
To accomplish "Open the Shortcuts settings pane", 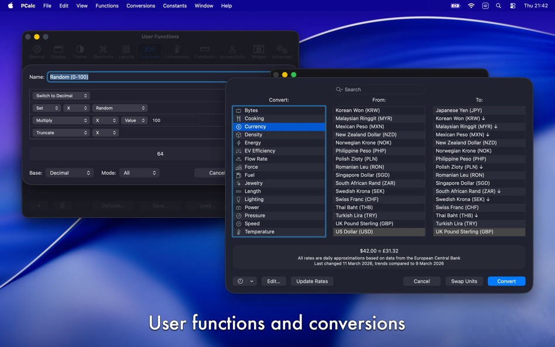I will [103, 51].
